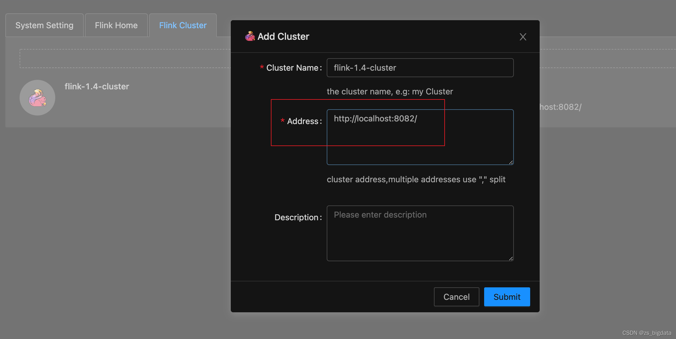Viewport: 676px width, 339px height.
Task: Click the flink-1.4-cluster list item title
Action: pyautogui.click(x=97, y=86)
